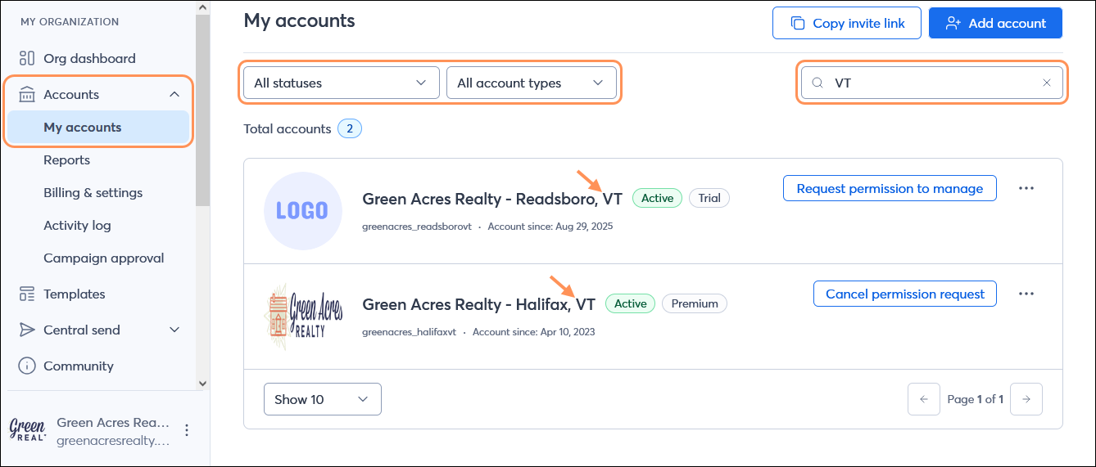
Task: Click the Active badge on the Readsboro account
Action: coord(657,198)
